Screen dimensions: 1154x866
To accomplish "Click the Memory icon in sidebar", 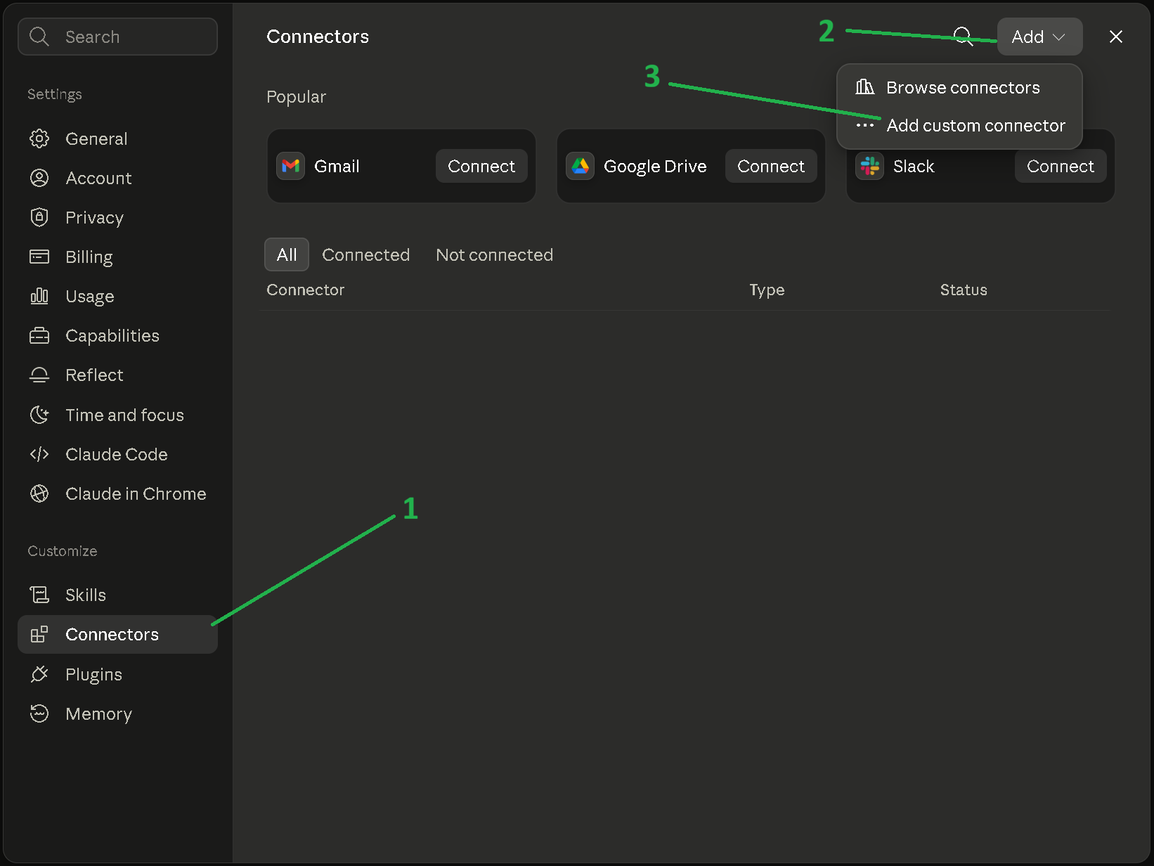I will point(39,713).
